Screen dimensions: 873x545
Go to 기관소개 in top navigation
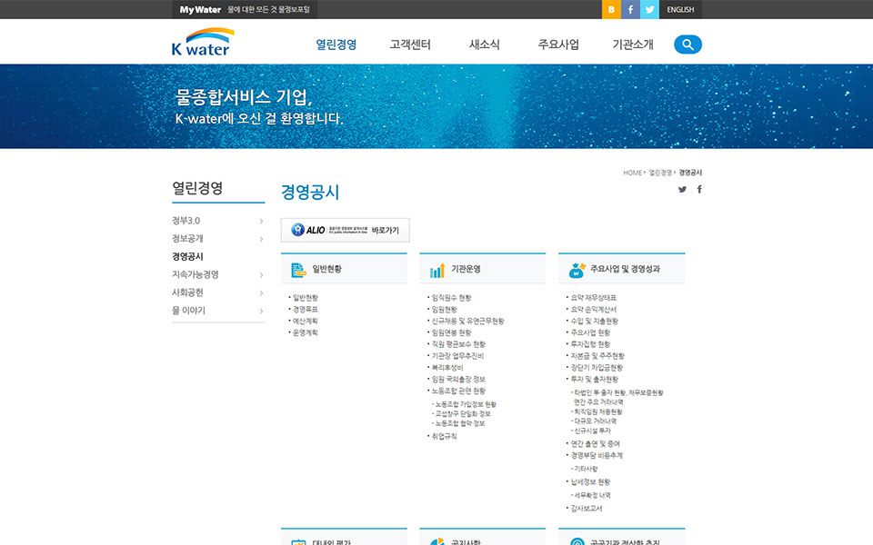tap(633, 45)
